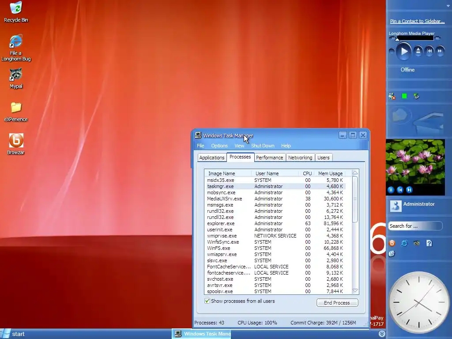This screenshot has width=452, height=339.
Task: Select the msmsgs.exe process
Action: pos(275,205)
